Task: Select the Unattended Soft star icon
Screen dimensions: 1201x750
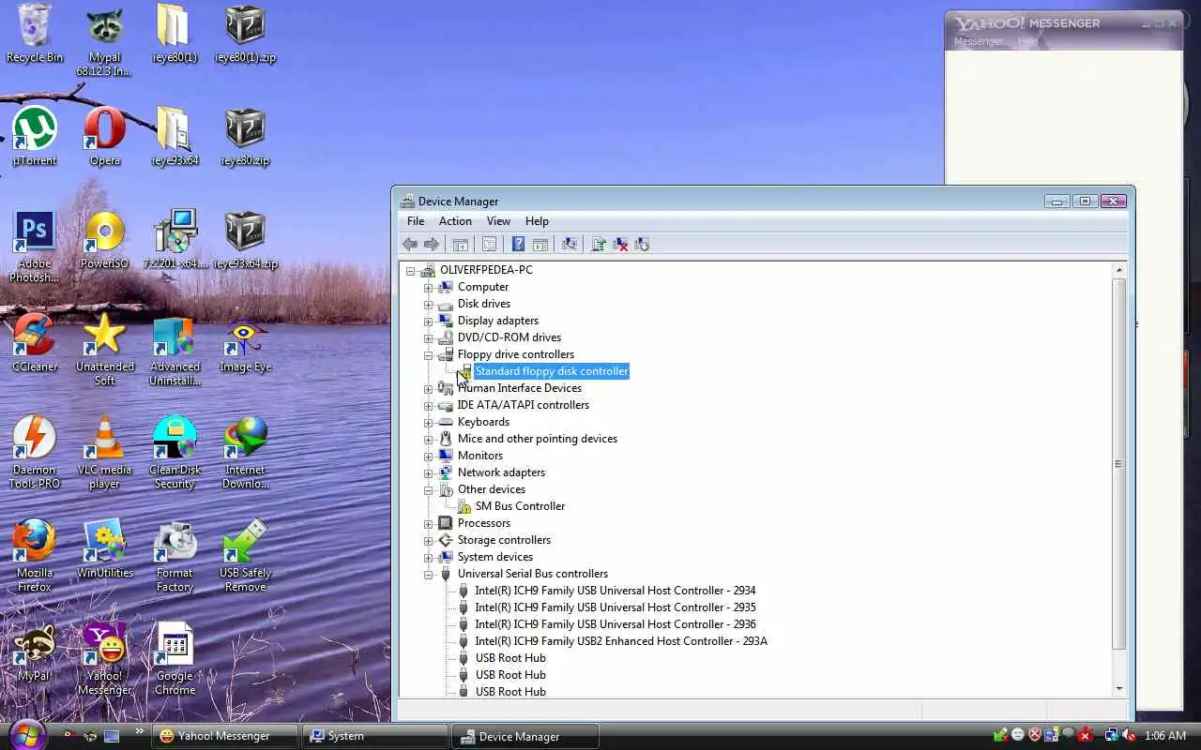Action: [105, 350]
